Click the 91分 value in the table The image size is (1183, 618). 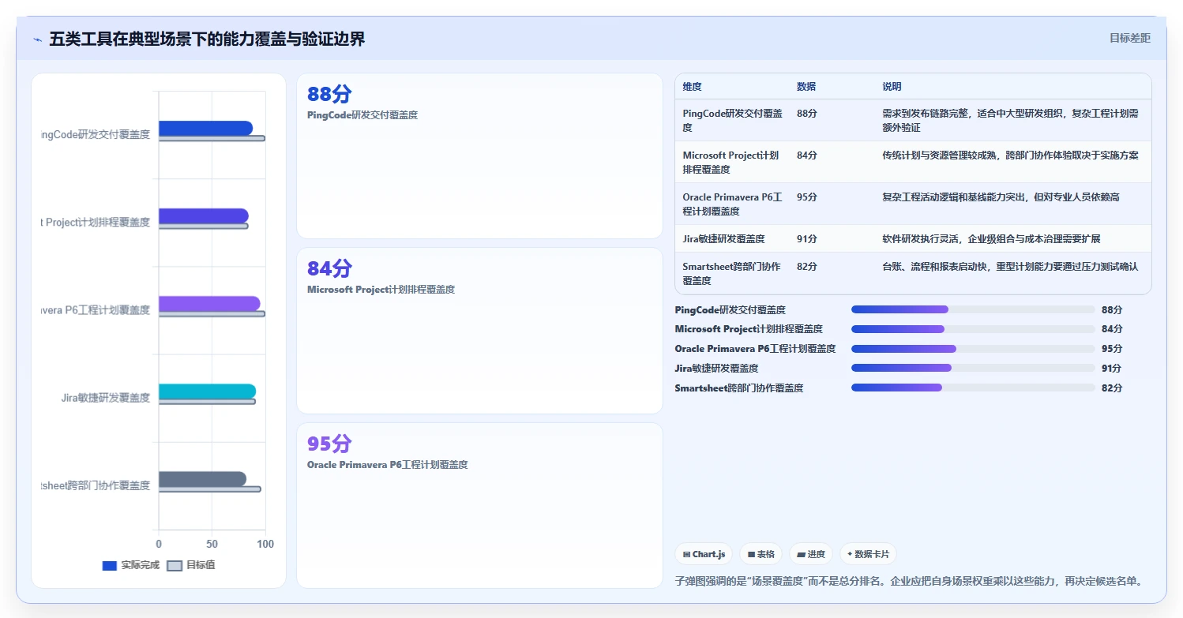(807, 238)
